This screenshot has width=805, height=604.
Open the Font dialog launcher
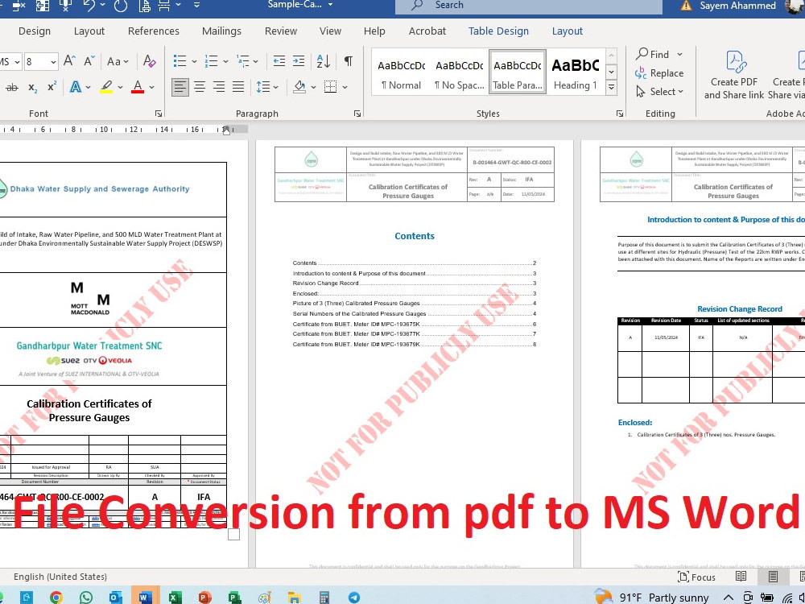158,114
